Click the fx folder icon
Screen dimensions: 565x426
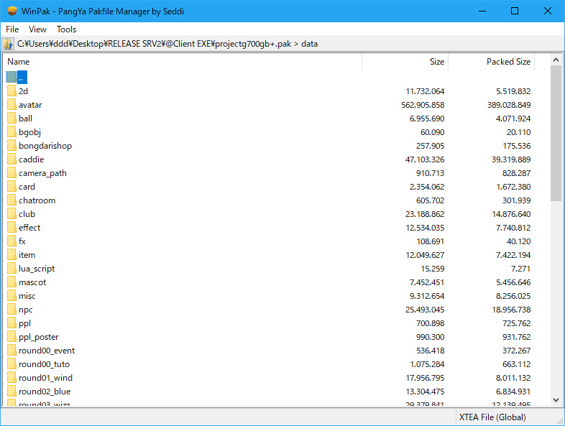point(12,241)
